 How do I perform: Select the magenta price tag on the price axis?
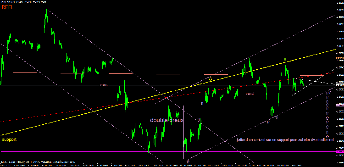(x=340, y=152)
